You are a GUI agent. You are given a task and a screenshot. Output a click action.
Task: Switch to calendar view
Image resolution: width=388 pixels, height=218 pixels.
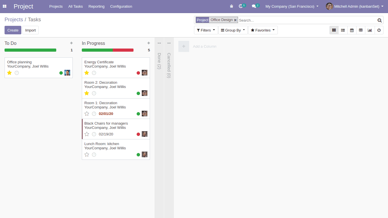[352, 30]
